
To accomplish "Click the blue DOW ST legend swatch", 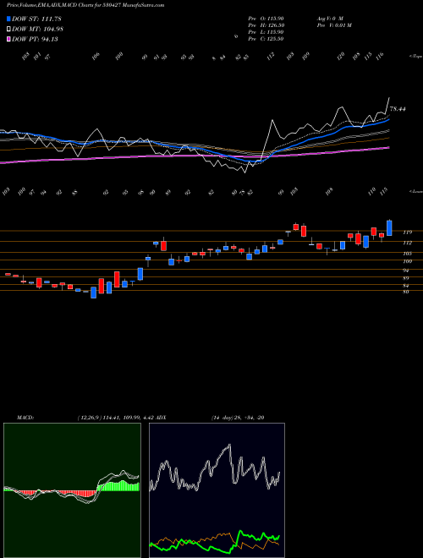I will (8, 19).
